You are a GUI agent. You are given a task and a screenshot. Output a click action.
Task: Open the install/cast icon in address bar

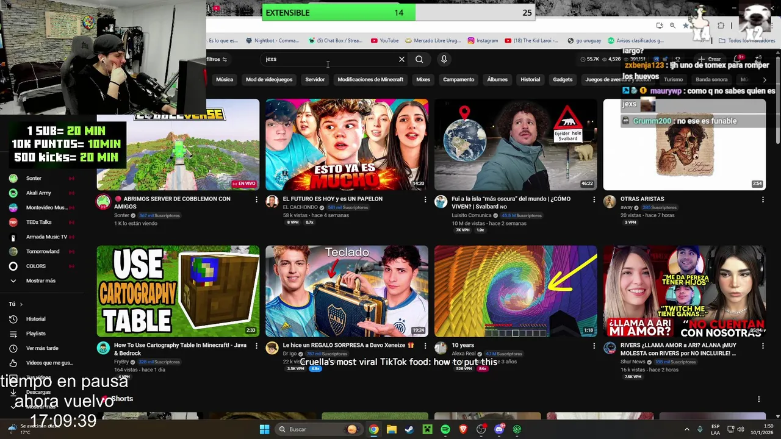660,26
